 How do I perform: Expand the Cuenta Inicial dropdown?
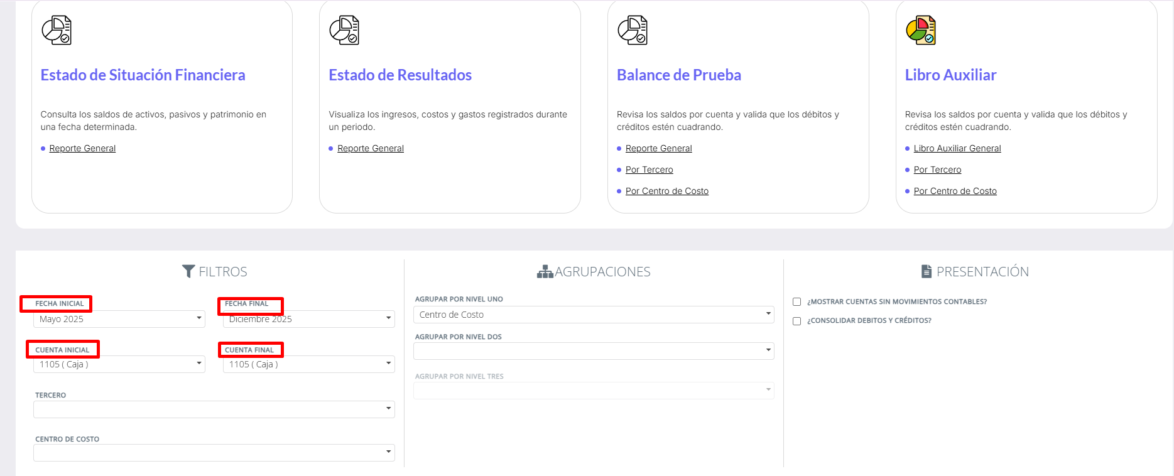tap(119, 364)
